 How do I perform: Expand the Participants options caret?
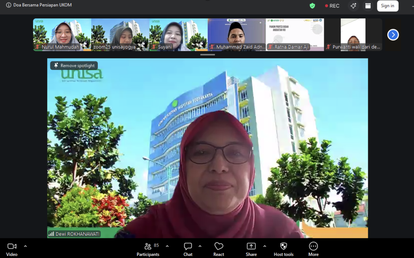pyautogui.click(x=167, y=246)
